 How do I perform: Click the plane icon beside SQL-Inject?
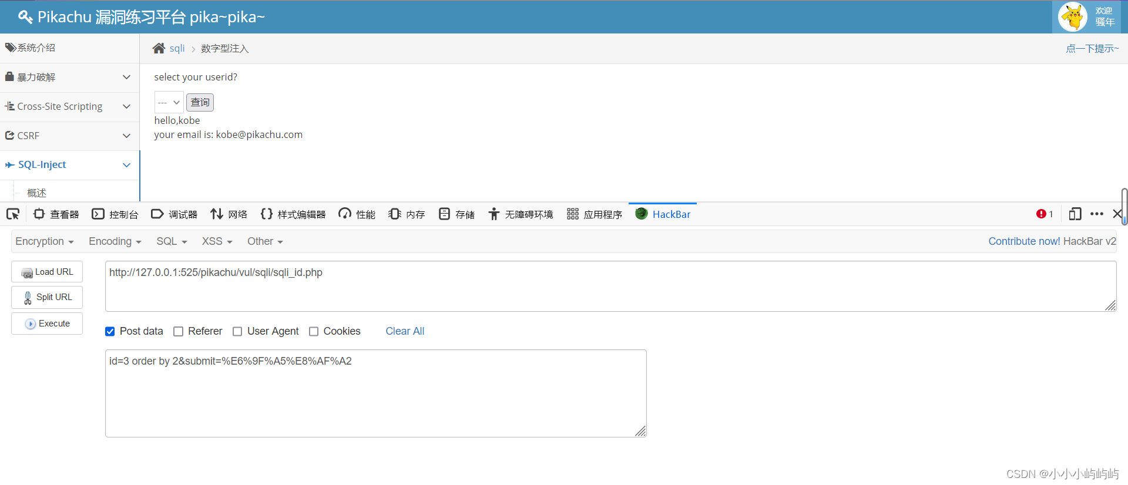click(x=10, y=165)
